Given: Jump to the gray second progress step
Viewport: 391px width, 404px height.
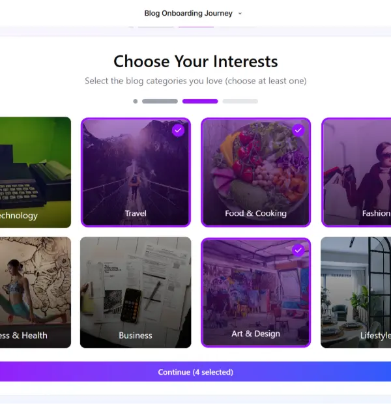Looking at the screenshot, I should coord(160,101).
